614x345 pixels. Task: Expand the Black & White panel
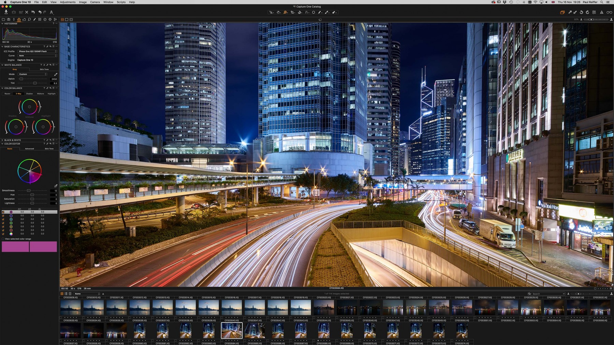(x=2, y=139)
